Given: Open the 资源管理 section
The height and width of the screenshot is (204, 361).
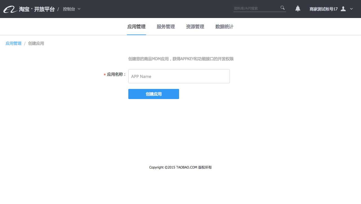Looking at the screenshot, I should (x=195, y=26).
